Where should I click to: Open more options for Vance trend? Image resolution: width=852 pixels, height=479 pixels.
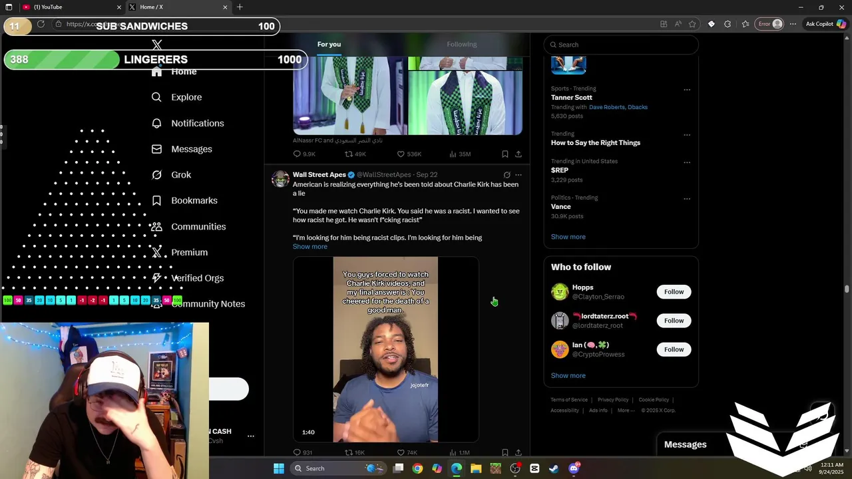point(687,199)
